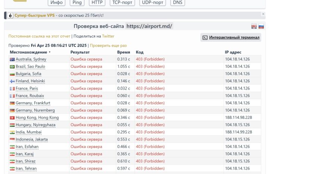Screen dimensions: 317x174
Task: Open the Ping check tab
Action: coord(77,3)
